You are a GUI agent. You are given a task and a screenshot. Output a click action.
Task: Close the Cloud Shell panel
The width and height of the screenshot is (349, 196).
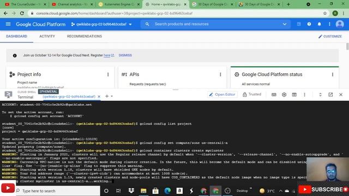341,95
